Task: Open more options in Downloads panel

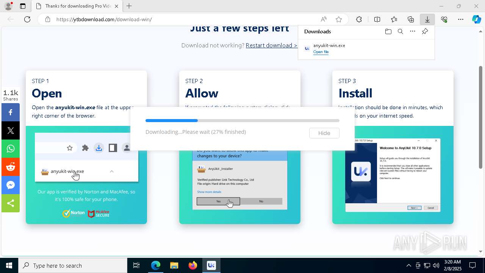Action: [413, 31]
